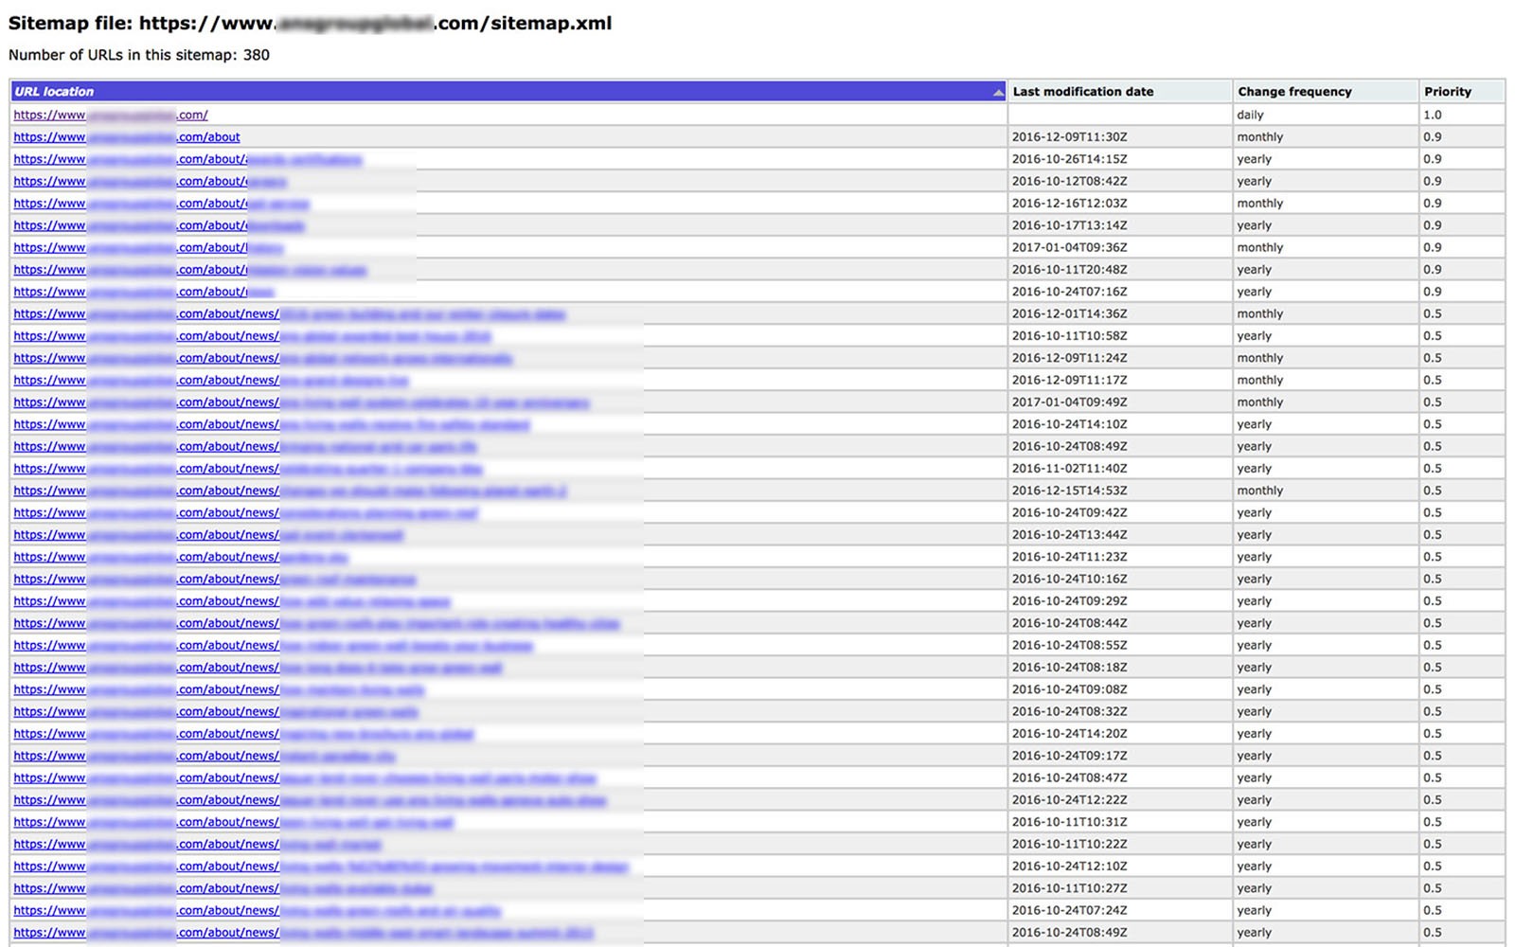Viewport: 1515px width, 947px height.
Task: Open the homepage link with daily frequency
Action: coord(111,115)
